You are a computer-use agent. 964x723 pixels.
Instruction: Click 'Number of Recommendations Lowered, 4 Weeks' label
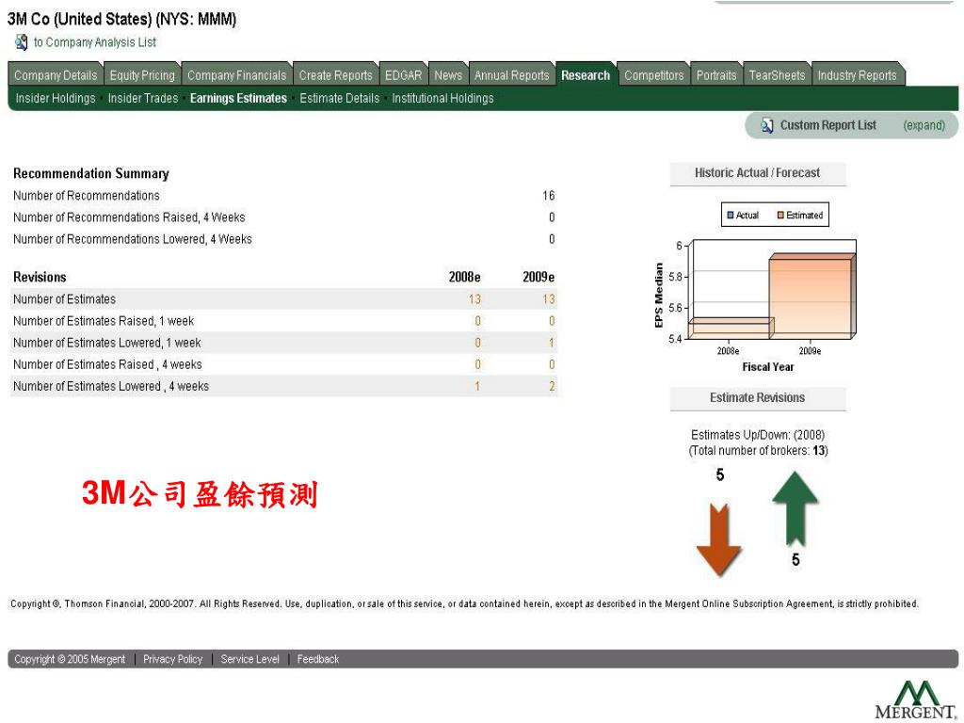pyautogui.click(x=133, y=239)
